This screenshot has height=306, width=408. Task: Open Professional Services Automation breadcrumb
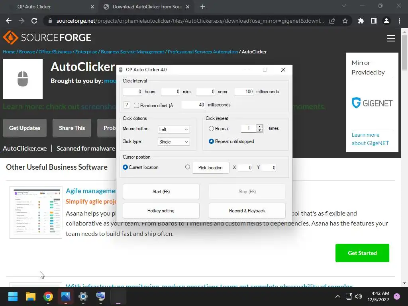click(203, 52)
